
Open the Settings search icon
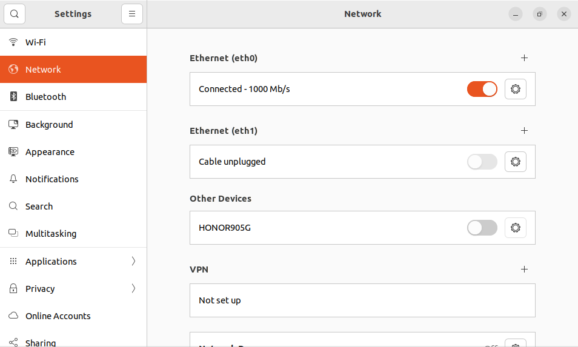(15, 14)
